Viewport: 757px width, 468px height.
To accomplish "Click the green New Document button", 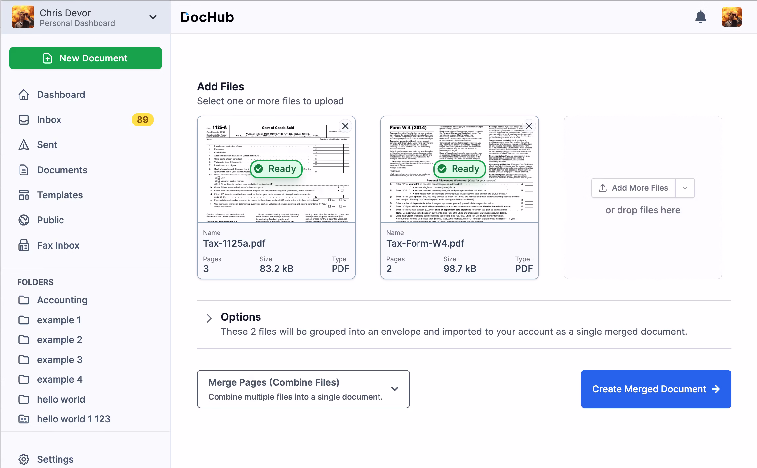I will tap(86, 58).
